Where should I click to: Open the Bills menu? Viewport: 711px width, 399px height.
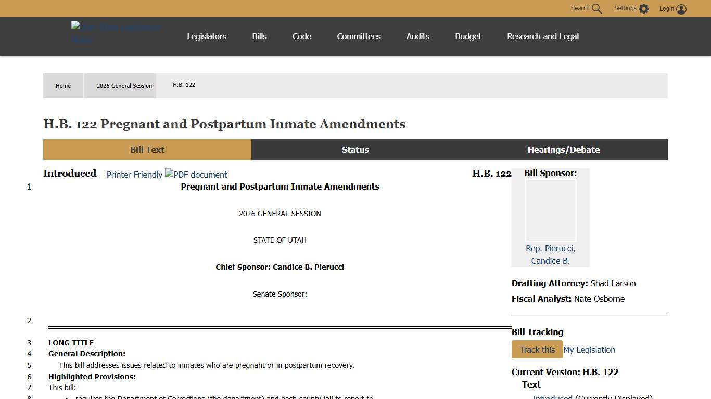pyautogui.click(x=259, y=36)
